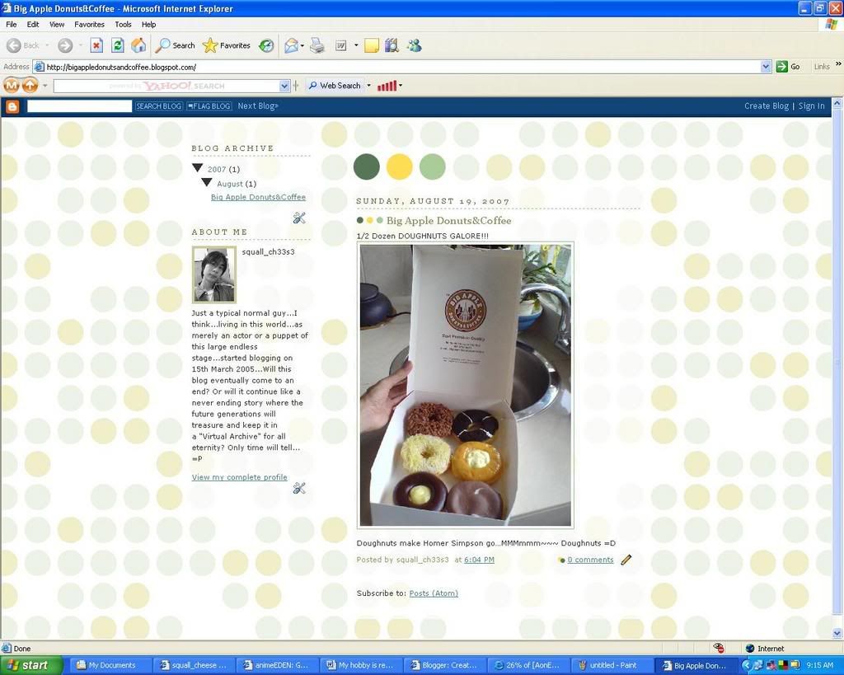Click the Create Blog link
844x675 pixels.
[x=766, y=106]
